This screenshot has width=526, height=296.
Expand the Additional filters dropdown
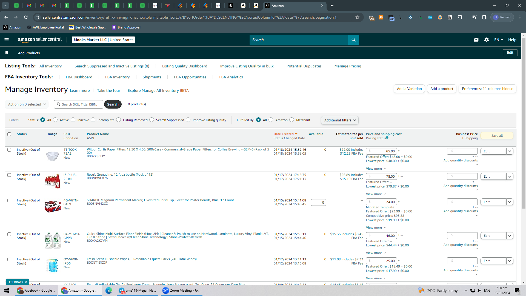340,120
